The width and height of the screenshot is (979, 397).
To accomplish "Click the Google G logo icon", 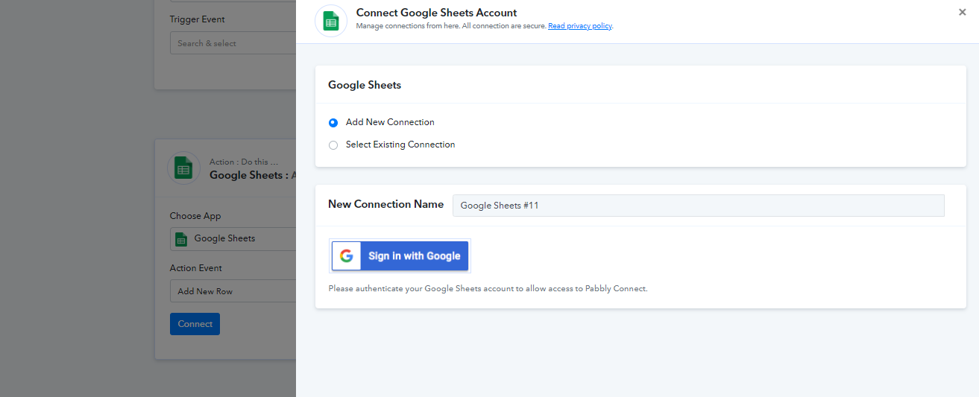I will [x=346, y=255].
